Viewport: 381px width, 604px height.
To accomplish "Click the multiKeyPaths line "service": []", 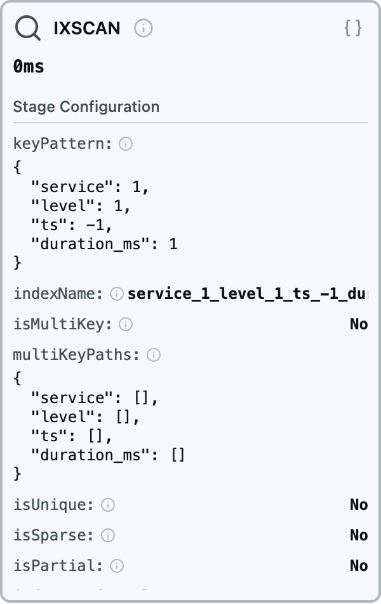I will 95,397.
